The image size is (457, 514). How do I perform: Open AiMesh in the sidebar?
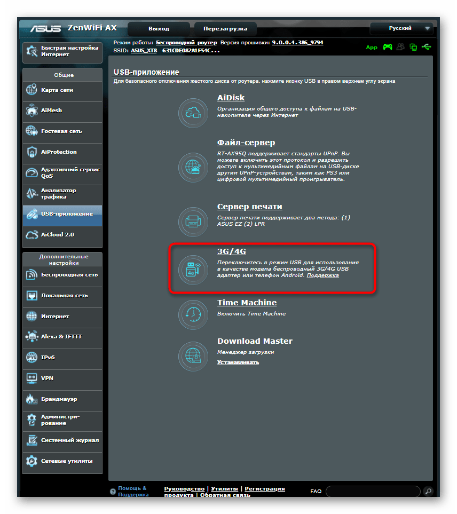[62, 110]
